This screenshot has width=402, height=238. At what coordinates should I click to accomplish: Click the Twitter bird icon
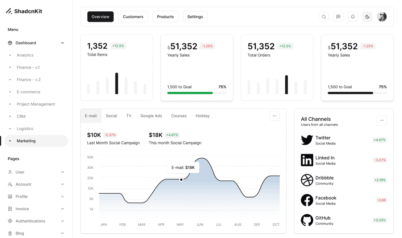click(x=307, y=140)
